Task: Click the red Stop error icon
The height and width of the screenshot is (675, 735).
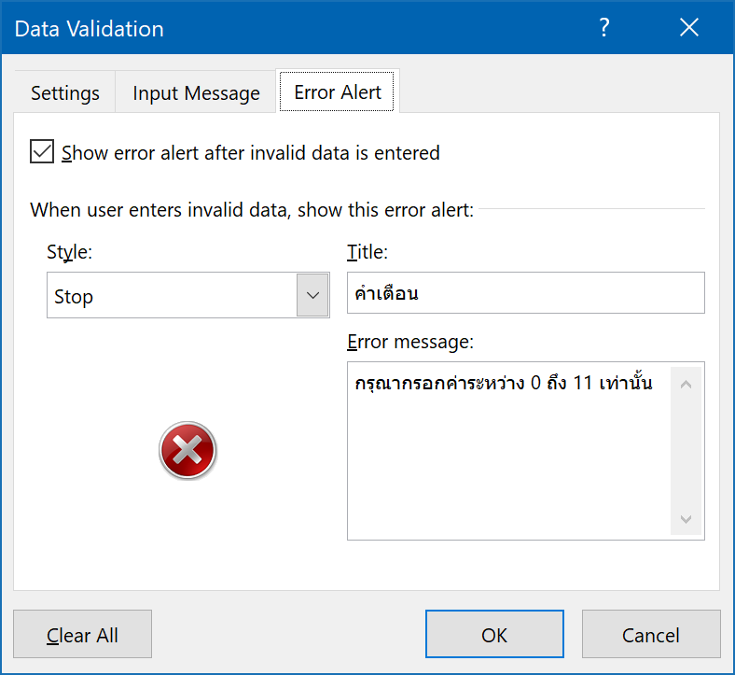Action: click(187, 450)
